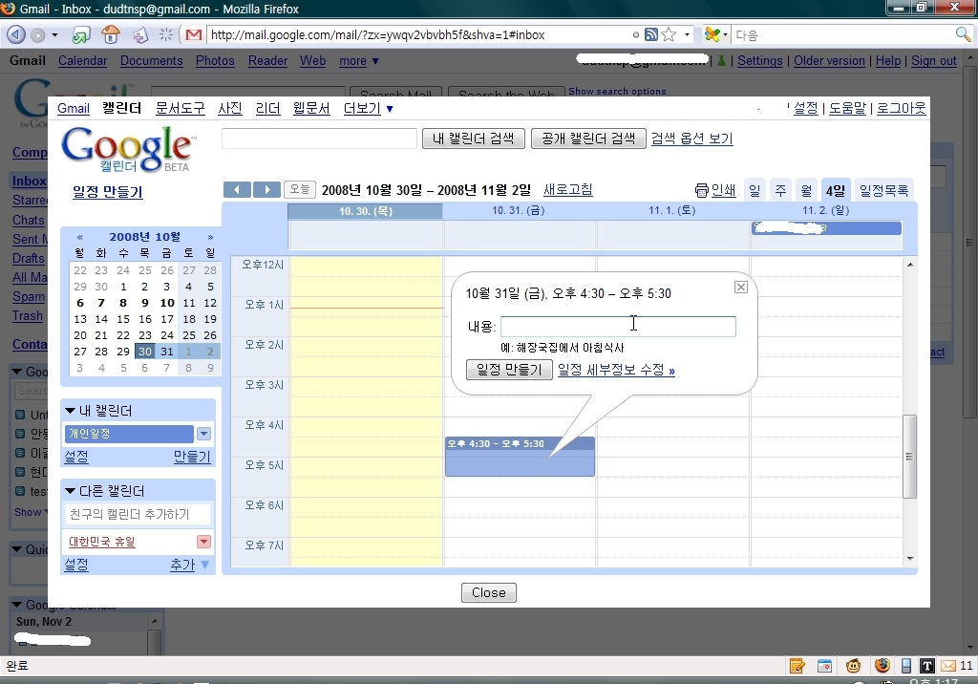Click the all-day event on 11. 2.
Viewport: 978px width, 684px height.
pyautogui.click(x=826, y=228)
